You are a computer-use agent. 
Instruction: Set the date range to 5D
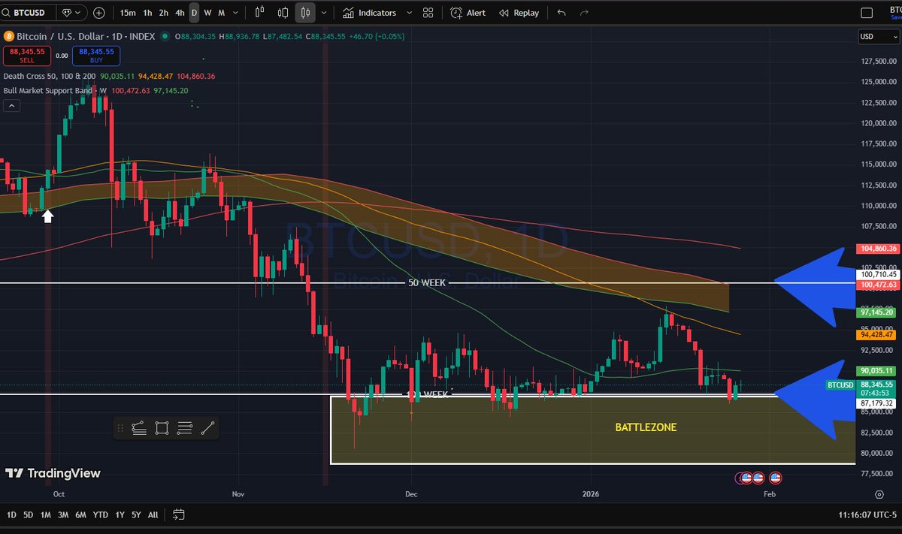coord(28,515)
